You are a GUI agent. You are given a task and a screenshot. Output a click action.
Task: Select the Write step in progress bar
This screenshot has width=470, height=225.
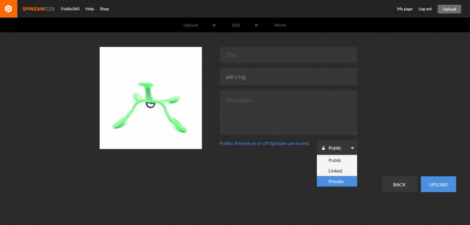(280, 25)
